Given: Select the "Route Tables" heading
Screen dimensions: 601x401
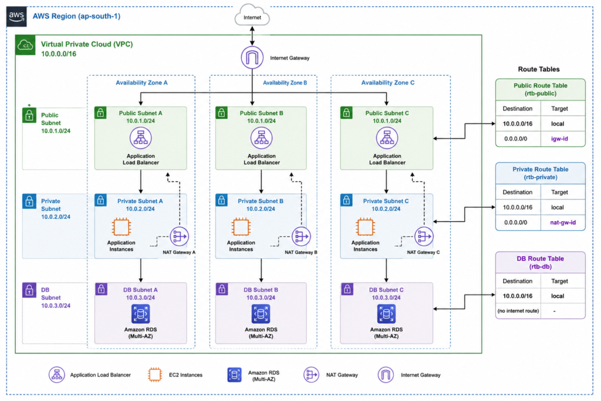Looking at the screenshot, I should (539, 69).
